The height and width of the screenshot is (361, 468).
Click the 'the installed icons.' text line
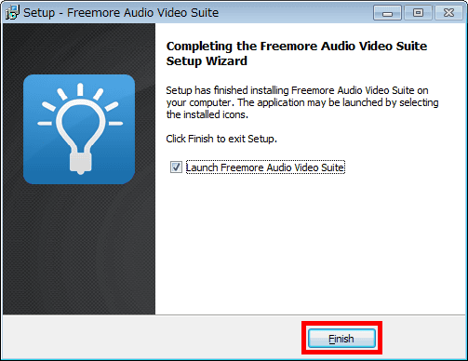(207, 114)
